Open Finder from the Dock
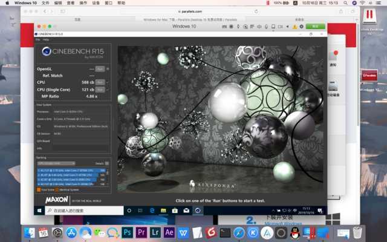The width and height of the screenshot is (387, 242). 30,232
